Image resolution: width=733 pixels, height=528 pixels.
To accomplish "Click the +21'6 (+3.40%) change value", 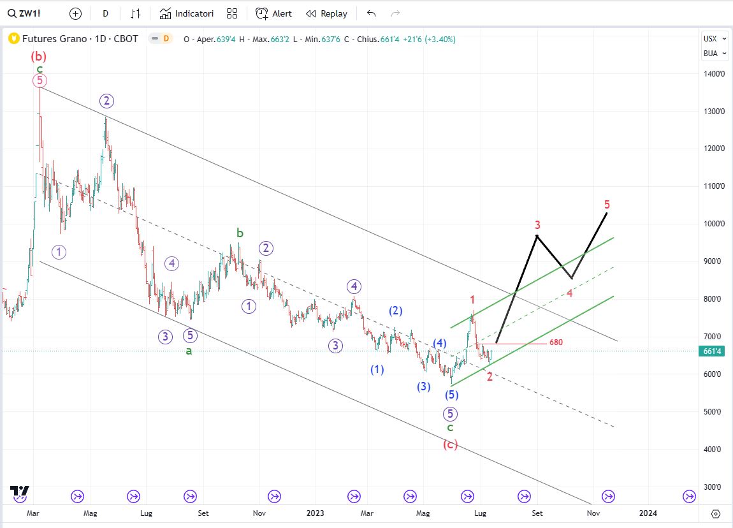I will (x=429, y=40).
